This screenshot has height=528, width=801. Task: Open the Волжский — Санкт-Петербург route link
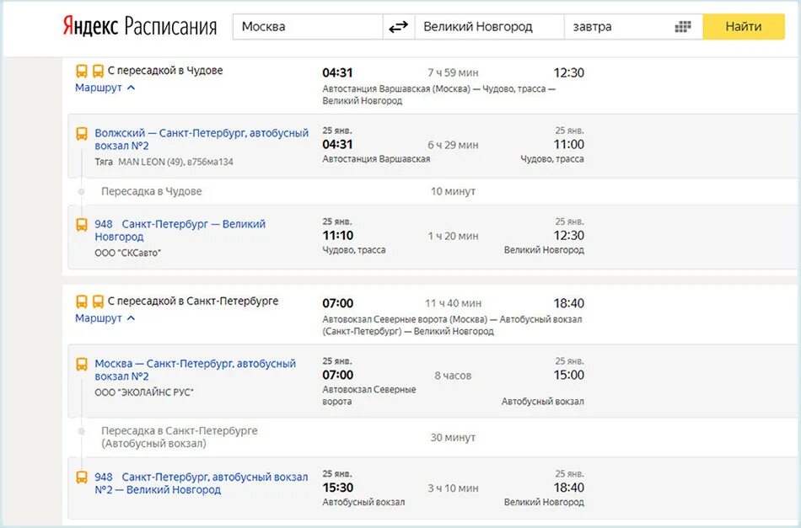coord(202,139)
